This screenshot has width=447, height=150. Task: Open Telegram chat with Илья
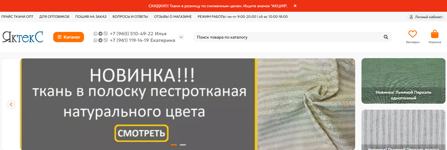100,34
